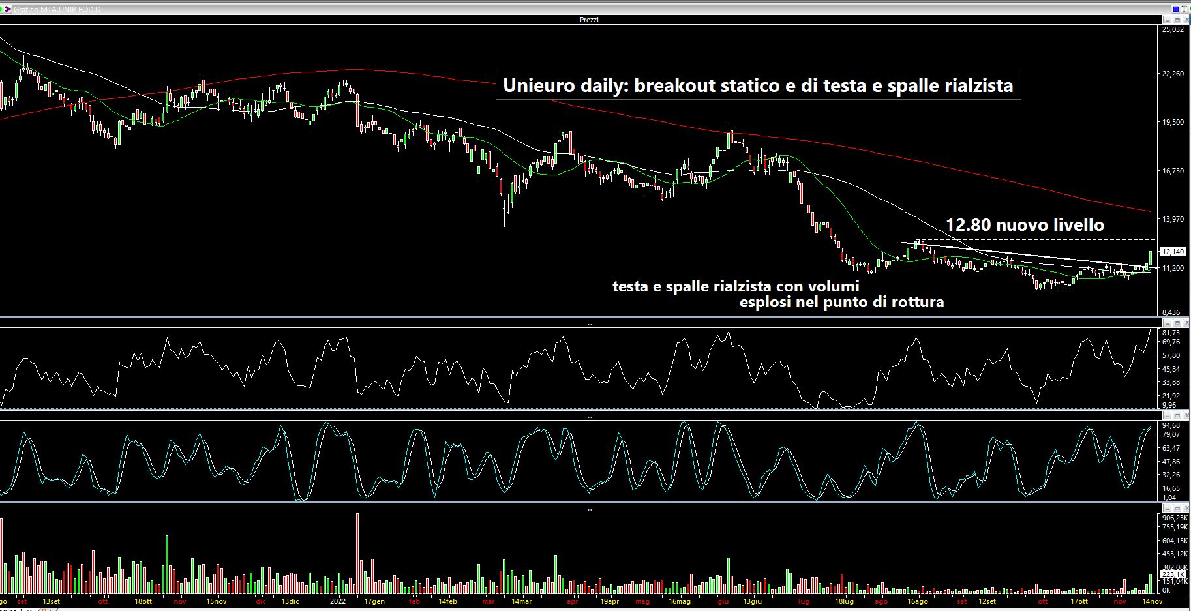
Task: Click the 17gen date label on time axis
Action: pos(374,601)
